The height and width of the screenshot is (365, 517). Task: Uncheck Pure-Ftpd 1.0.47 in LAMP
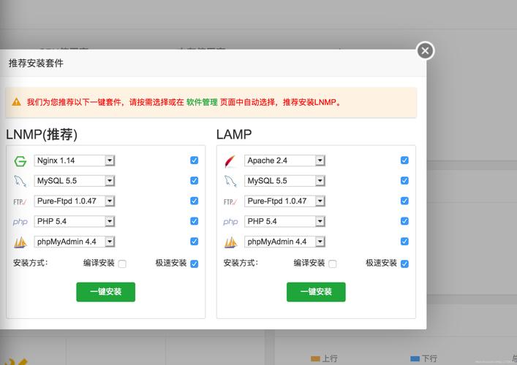pos(404,201)
